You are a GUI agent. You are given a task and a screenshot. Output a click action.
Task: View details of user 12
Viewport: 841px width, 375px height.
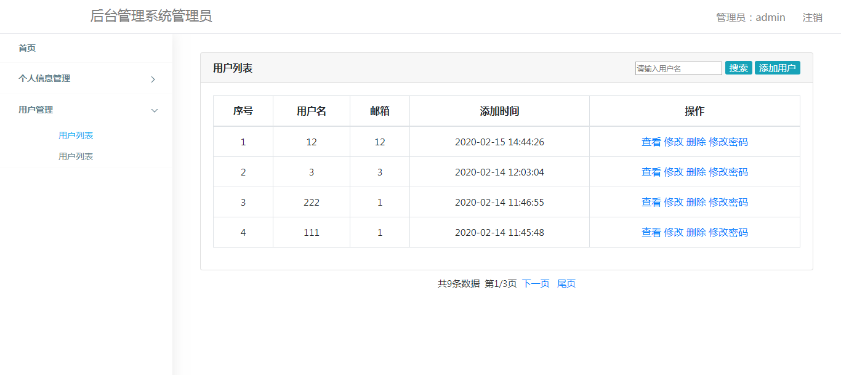click(651, 141)
